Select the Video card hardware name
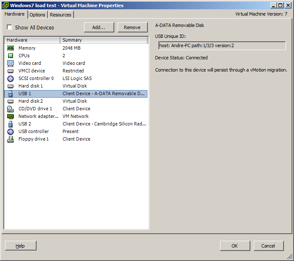 click(30, 63)
